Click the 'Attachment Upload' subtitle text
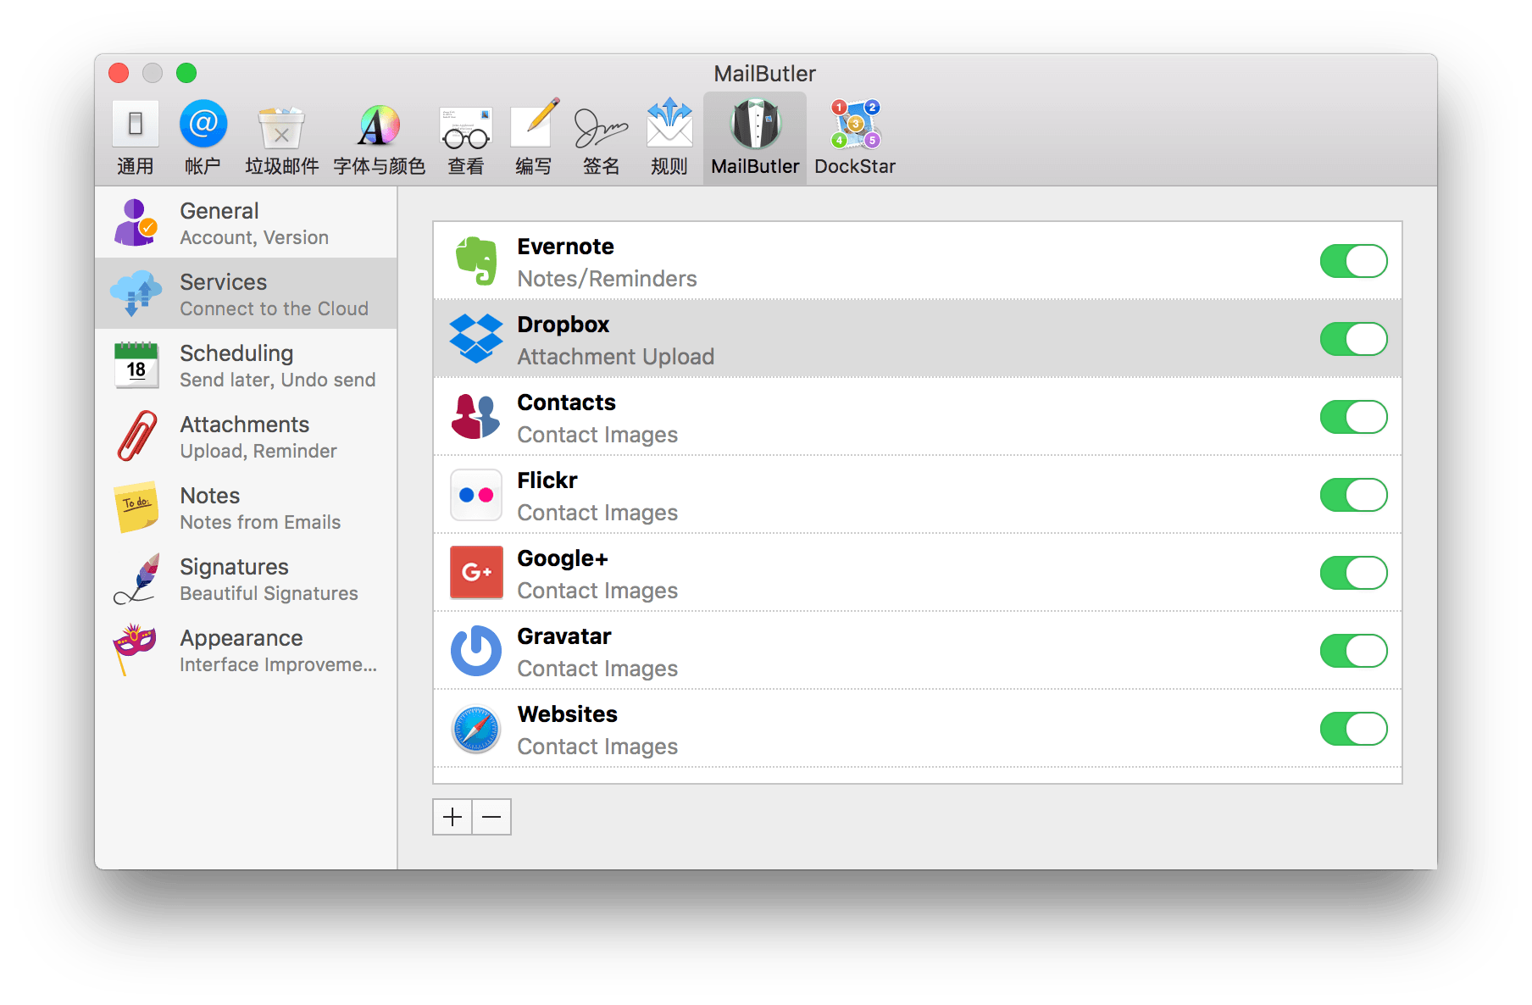Screen dimensions: 1532x1005 point(616,357)
